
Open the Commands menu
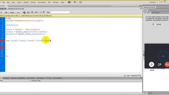(x=42, y=2)
